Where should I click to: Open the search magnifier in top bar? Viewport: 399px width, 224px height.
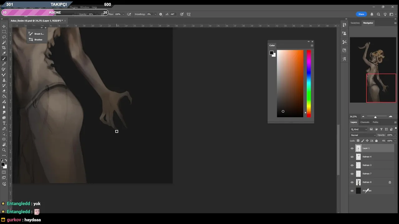(378, 14)
